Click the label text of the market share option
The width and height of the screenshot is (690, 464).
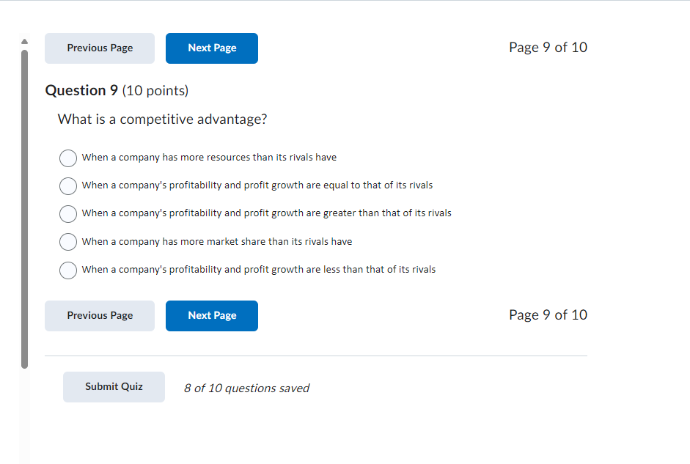(x=216, y=241)
